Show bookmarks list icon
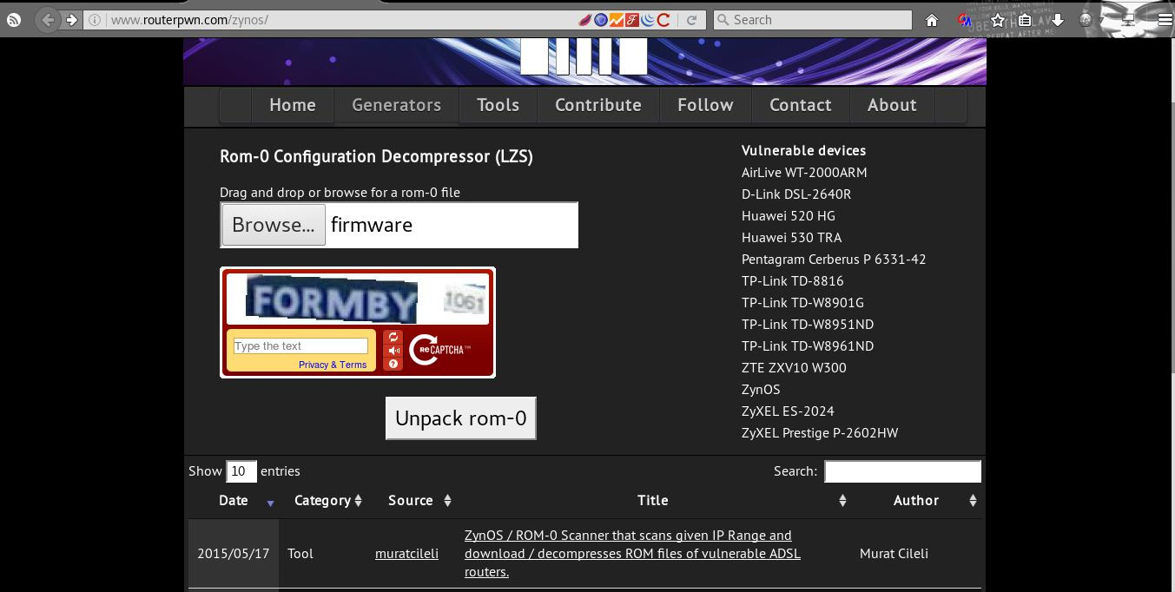 click(1026, 20)
